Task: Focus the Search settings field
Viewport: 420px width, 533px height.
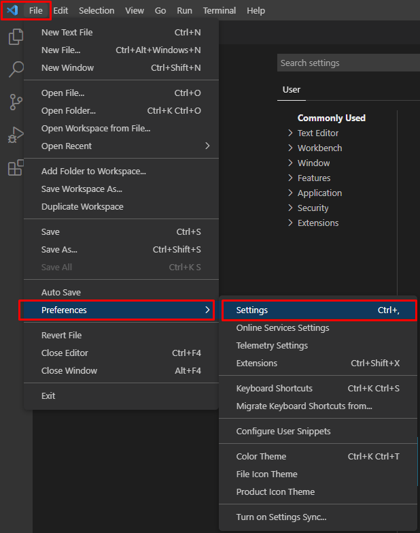Action: (349, 63)
